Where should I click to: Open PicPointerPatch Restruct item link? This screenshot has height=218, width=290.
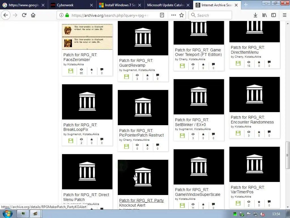point(142,133)
